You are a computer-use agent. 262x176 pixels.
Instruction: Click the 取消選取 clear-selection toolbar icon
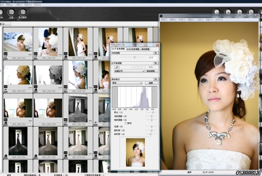click(x=23, y=12)
